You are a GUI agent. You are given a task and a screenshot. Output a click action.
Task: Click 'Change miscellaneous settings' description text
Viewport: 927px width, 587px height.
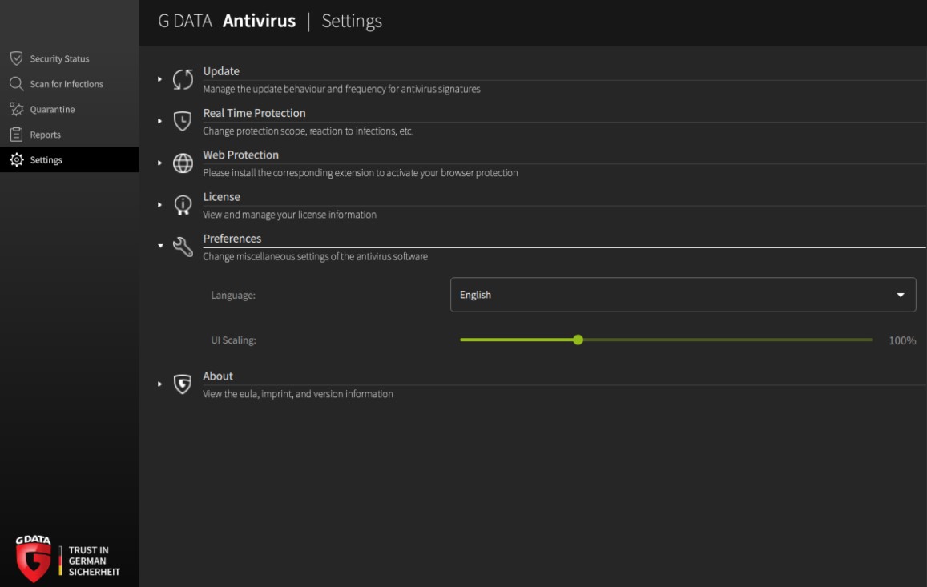pos(315,256)
